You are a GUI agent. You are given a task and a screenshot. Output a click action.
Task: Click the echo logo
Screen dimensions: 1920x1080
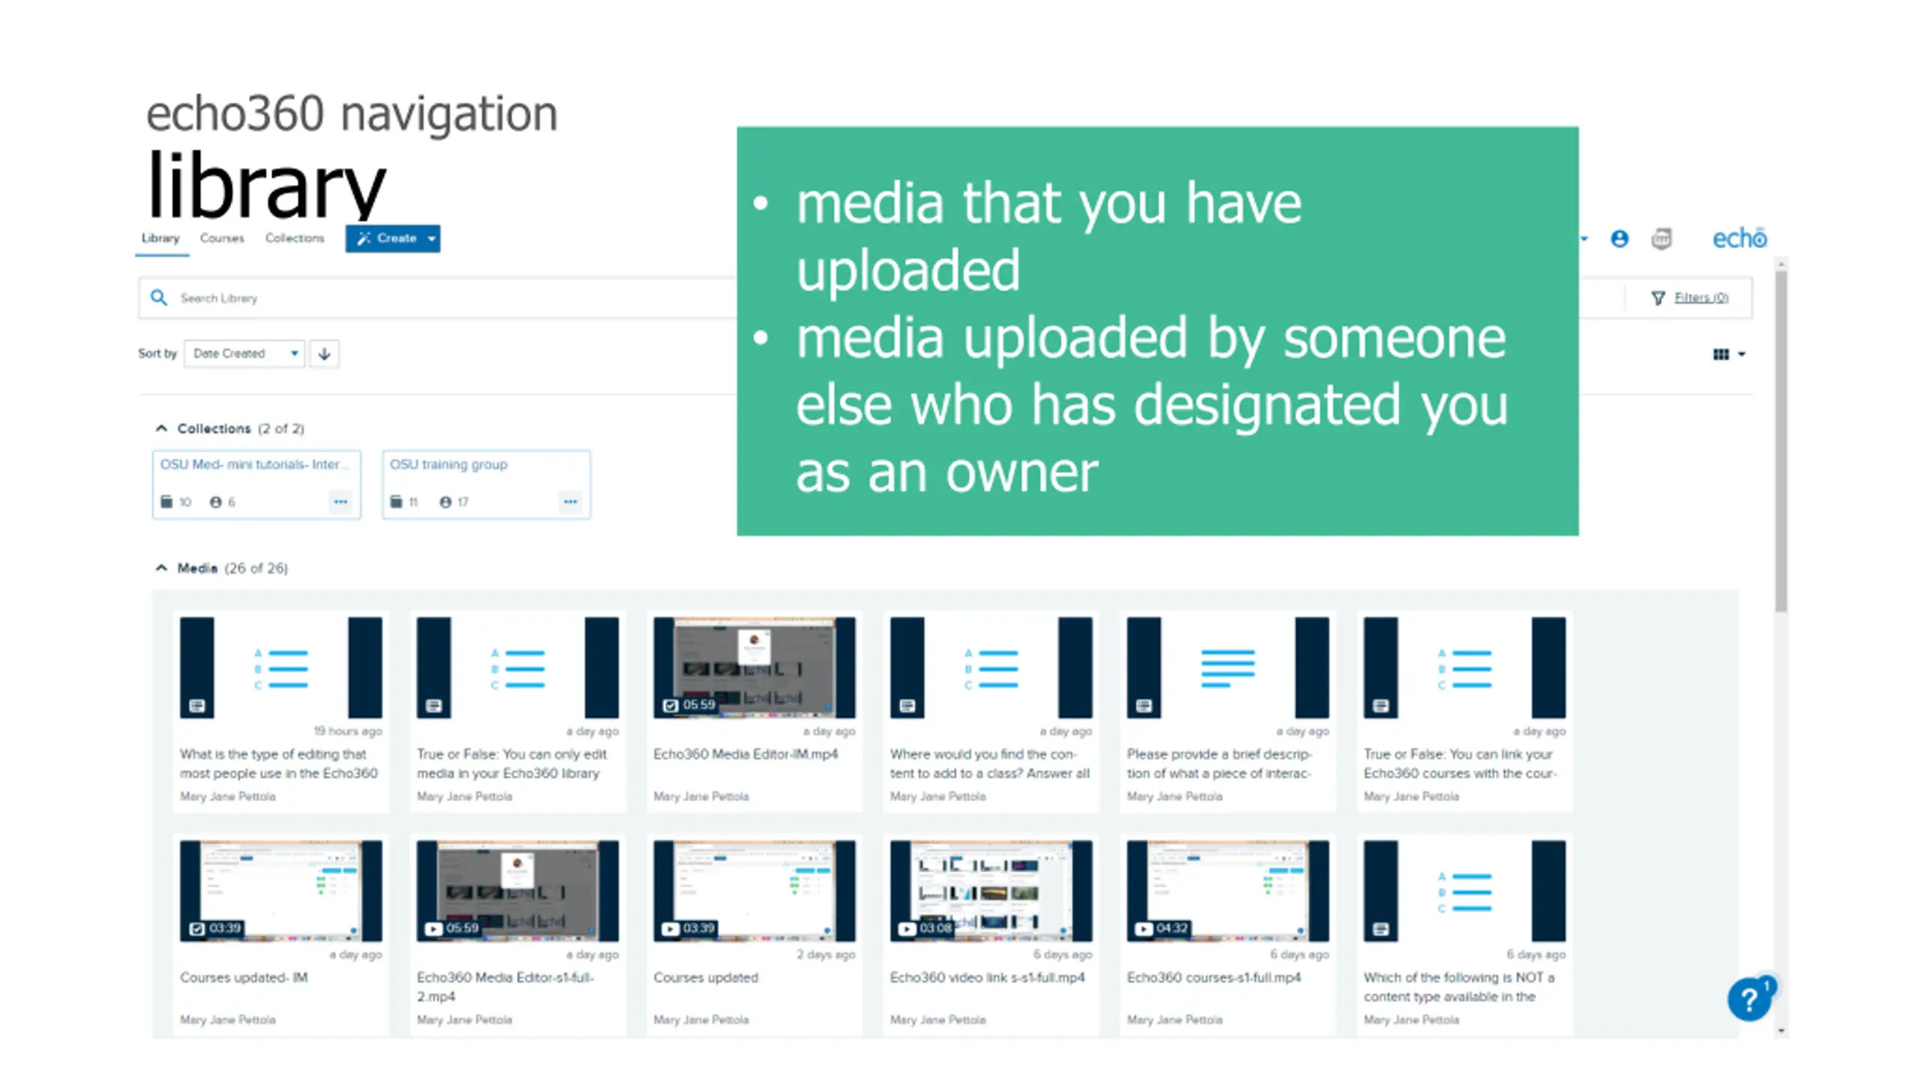(x=1739, y=238)
